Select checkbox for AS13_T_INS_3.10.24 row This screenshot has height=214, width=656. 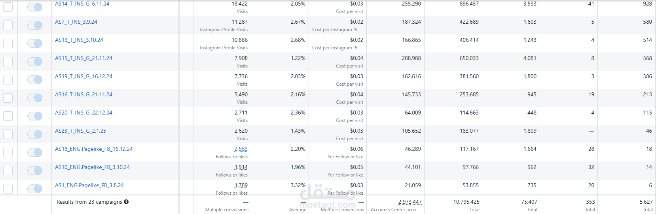point(8,43)
